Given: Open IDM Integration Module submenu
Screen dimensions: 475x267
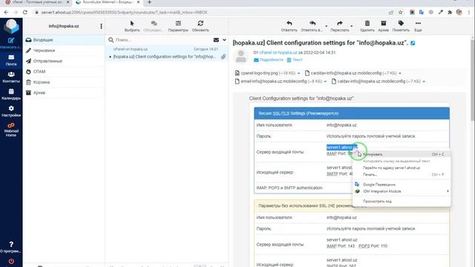Looking at the screenshot, I should pos(402,191).
